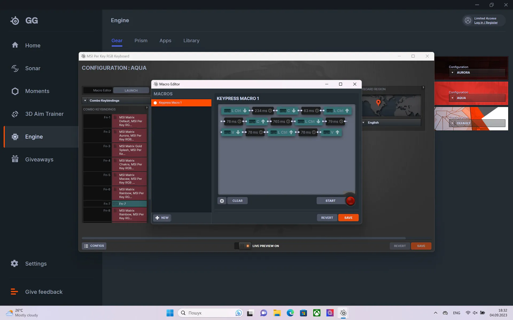Open the macro editor settings gear

tap(222, 201)
